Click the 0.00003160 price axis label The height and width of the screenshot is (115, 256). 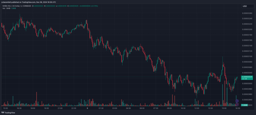[x=247, y=40]
